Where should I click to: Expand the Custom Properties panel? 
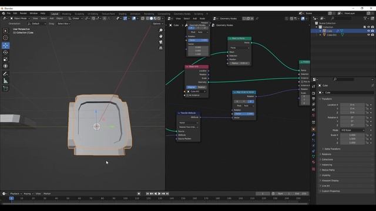point(330,191)
